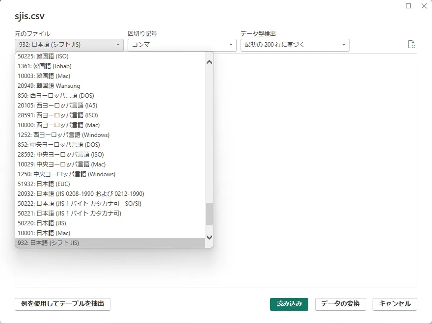Select 50221: 日本語 (JIS 1 バイト カタカナ可)

(x=110, y=213)
